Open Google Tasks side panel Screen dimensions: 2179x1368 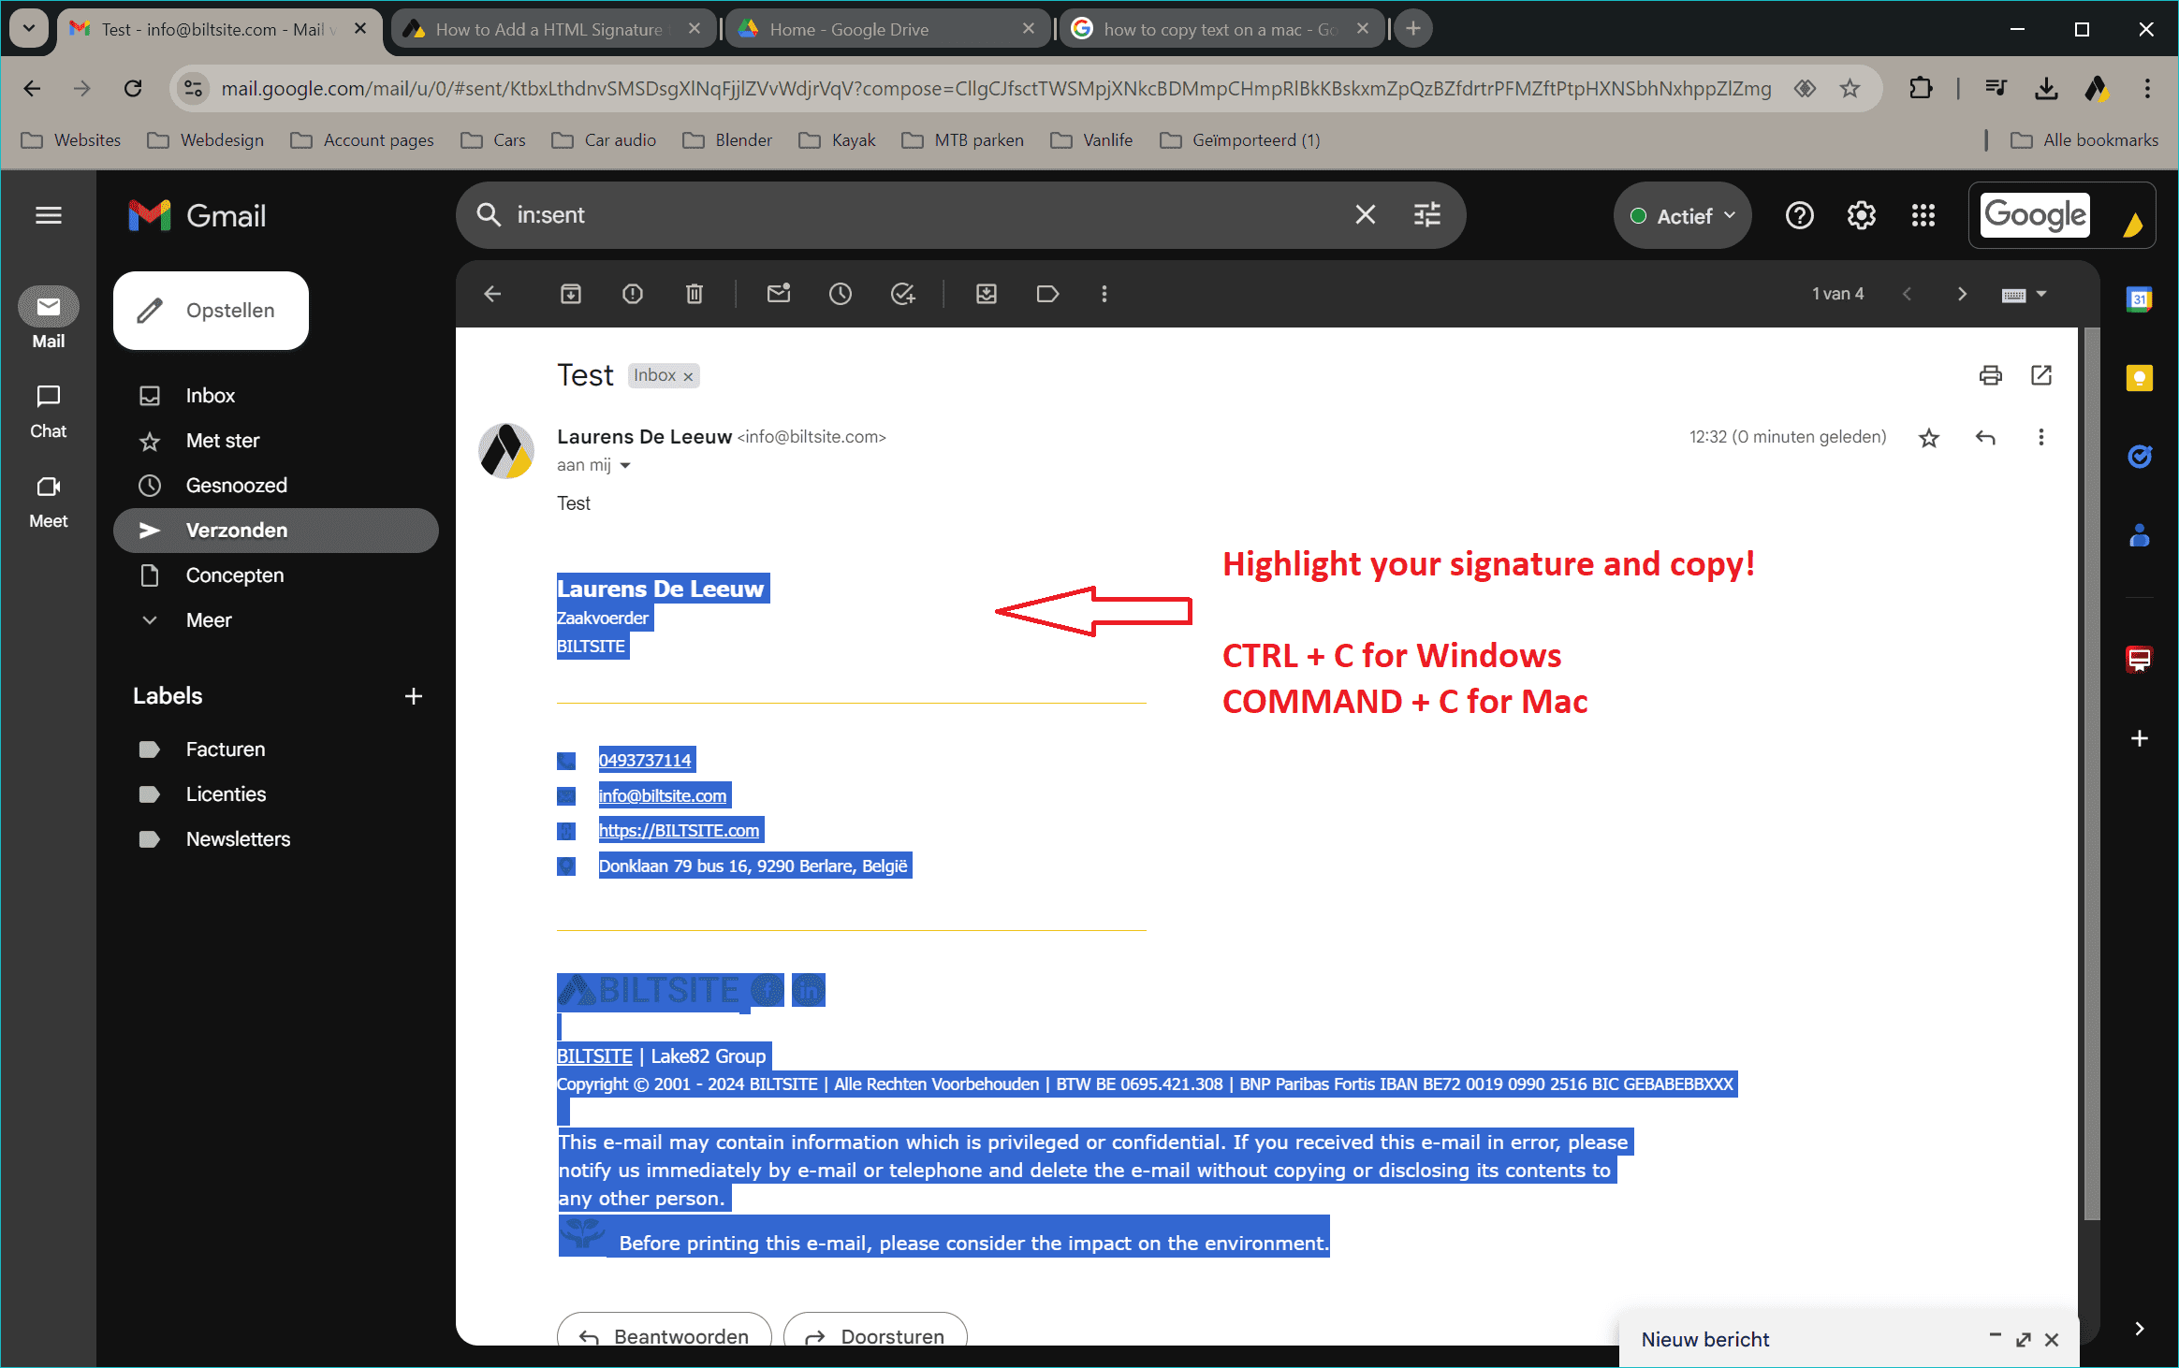coord(2140,457)
